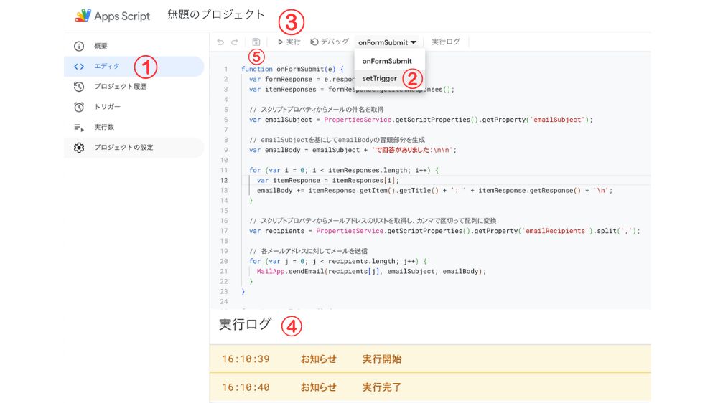
Task: Choose setTrigger from the function list
Action: [x=380, y=78]
